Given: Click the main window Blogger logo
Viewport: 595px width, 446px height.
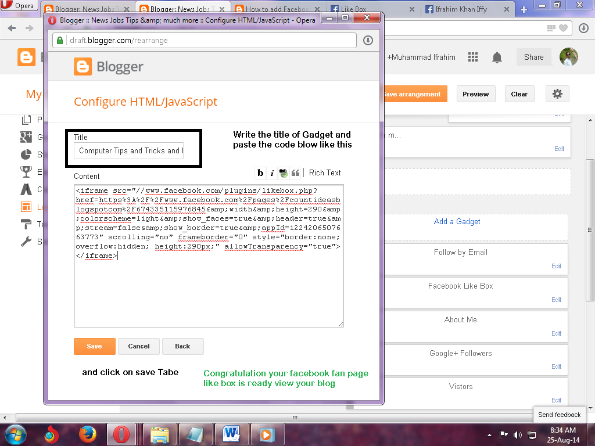Looking at the screenshot, I should point(27,57).
